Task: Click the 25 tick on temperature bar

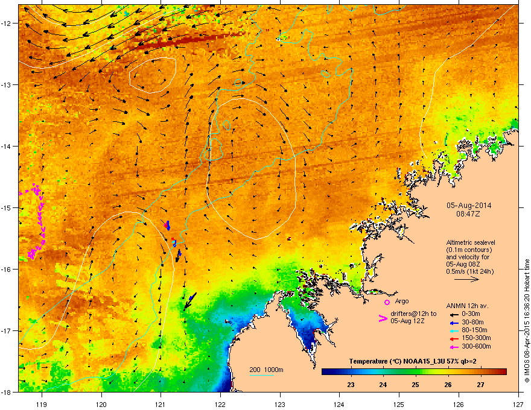Action: click(416, 385)
